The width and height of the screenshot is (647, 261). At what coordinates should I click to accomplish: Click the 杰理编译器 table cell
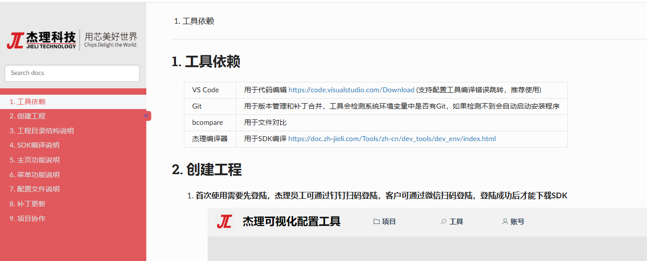210,139
